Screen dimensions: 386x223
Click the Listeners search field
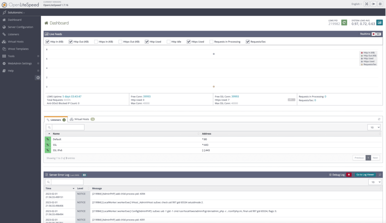68,127
